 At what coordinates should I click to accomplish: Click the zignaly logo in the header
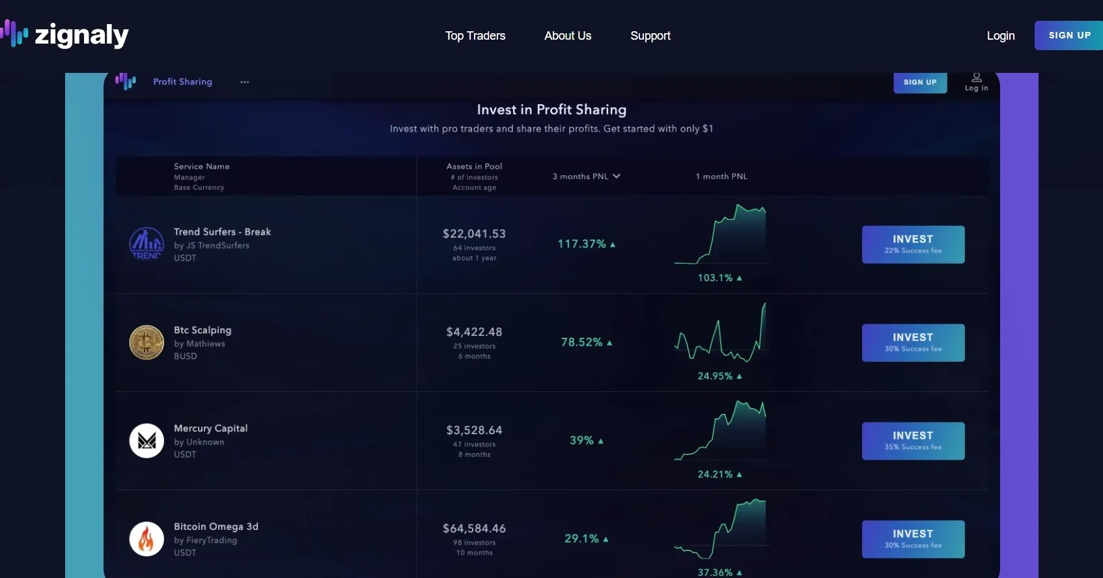point(64,34)
